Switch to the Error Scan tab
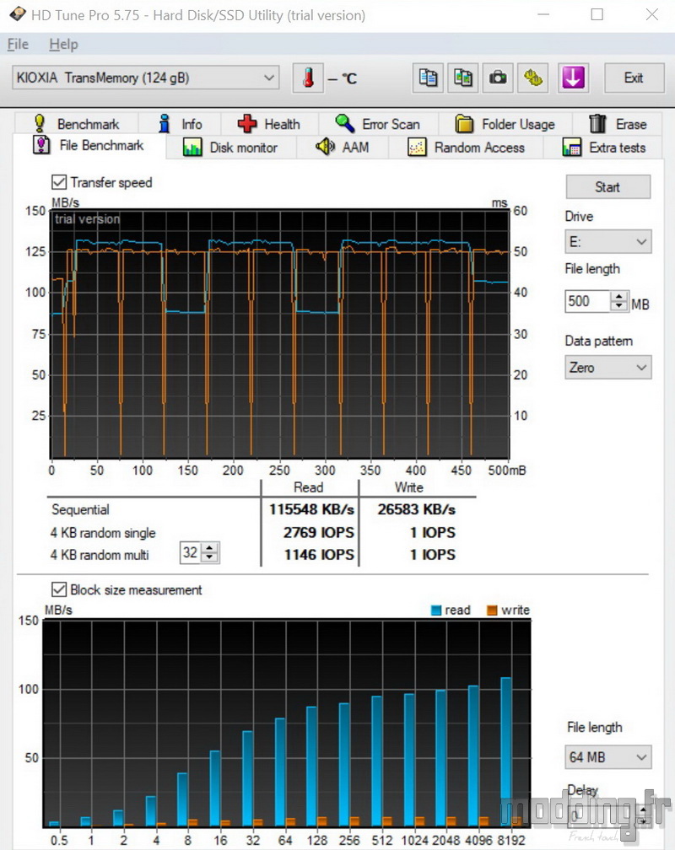 click(x=378, y=124)
